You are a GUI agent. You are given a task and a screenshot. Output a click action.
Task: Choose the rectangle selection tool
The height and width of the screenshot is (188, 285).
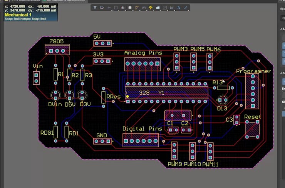click(x=116, y=8)
